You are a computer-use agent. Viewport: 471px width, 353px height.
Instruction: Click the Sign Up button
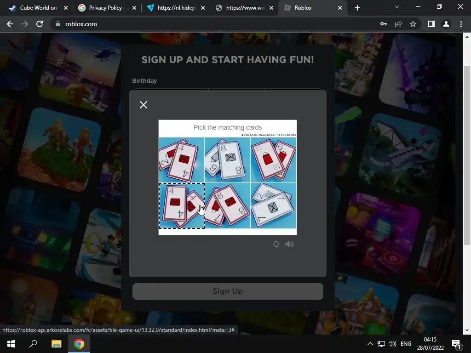coord(228,291)
